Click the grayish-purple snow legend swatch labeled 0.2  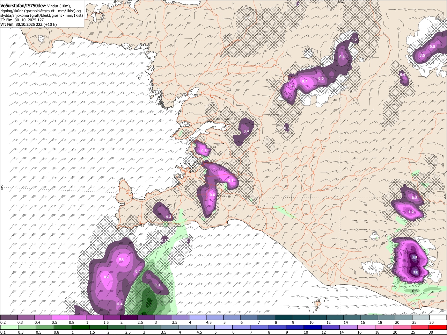pos(9,318)
